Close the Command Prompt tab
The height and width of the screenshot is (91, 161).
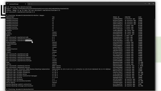click(x=25, y=4)
